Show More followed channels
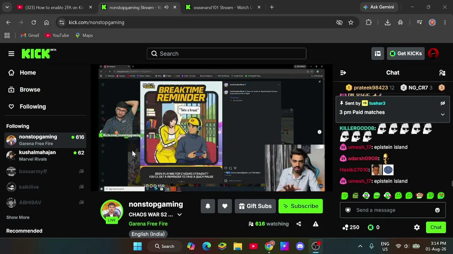 pos(18,217)
